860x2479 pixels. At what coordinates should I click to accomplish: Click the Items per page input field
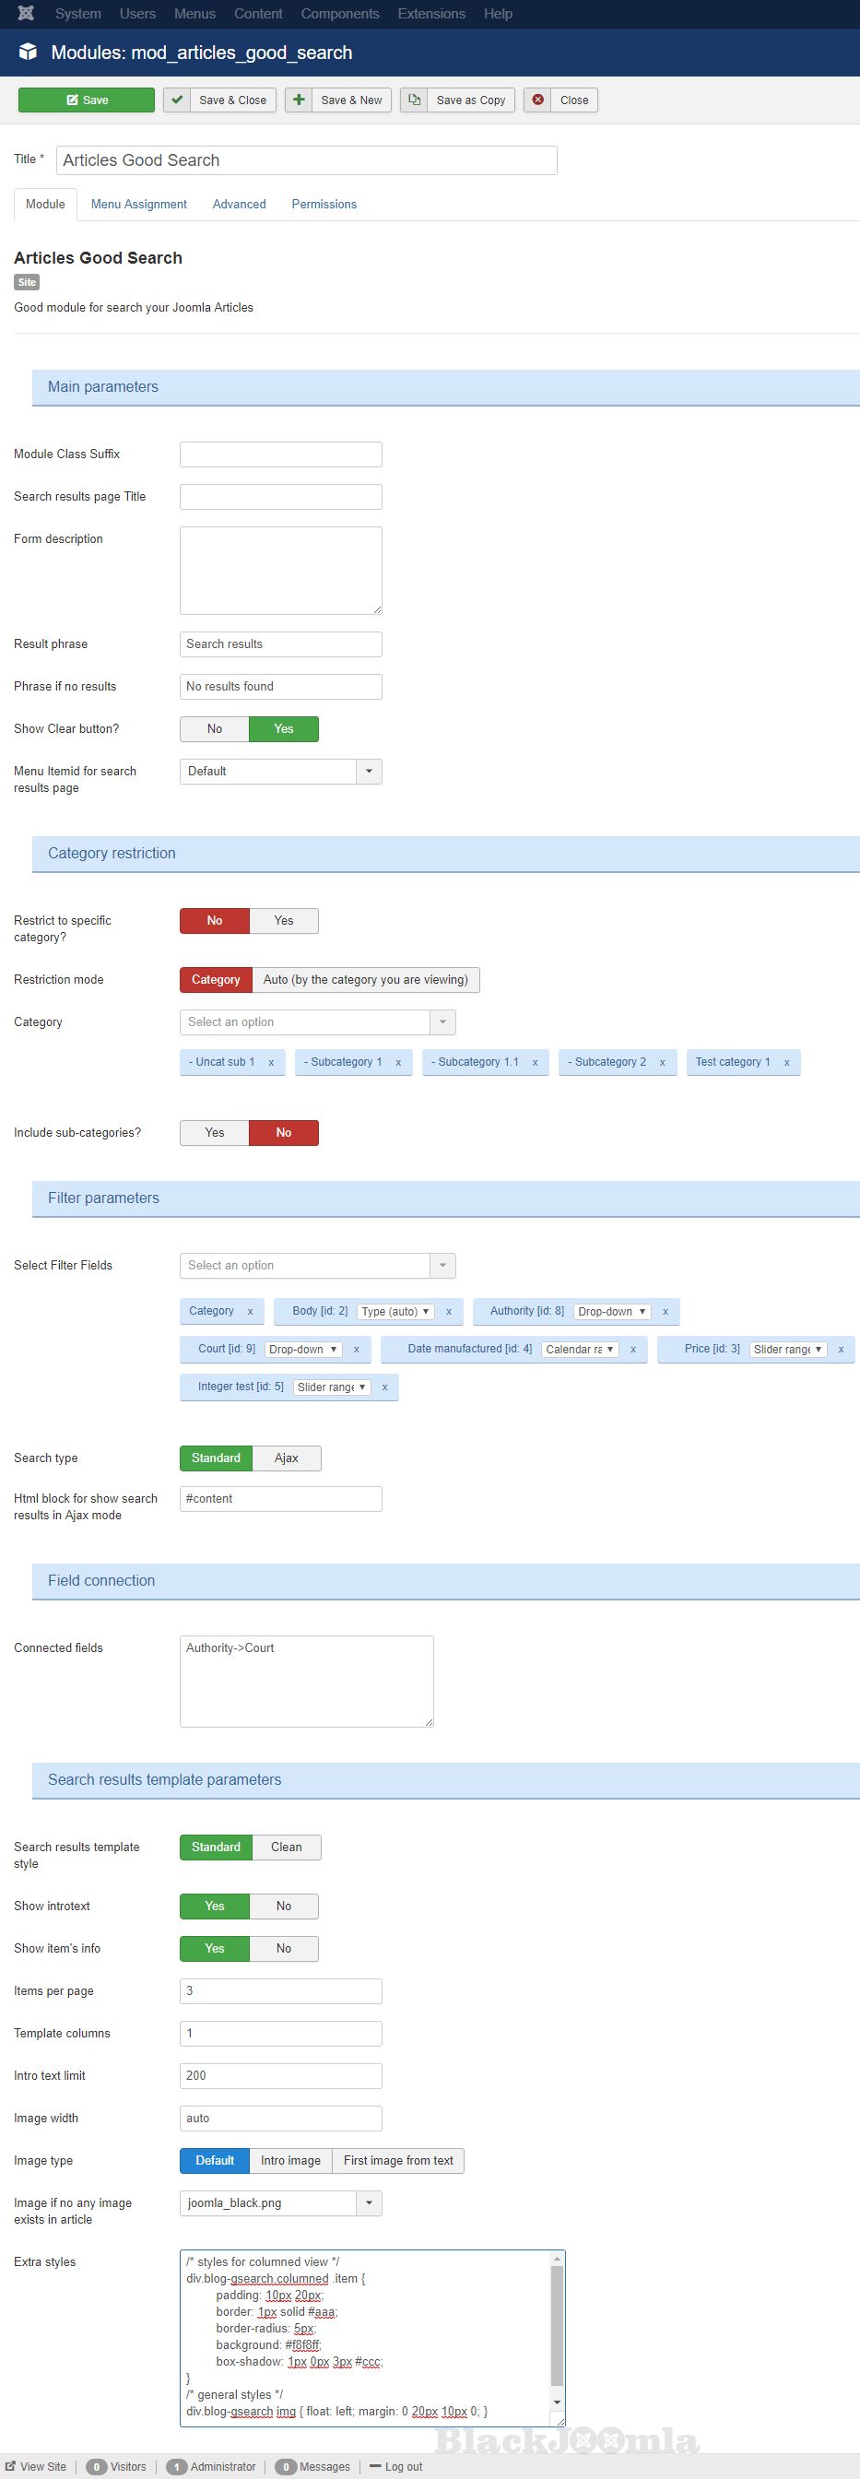281,1991
